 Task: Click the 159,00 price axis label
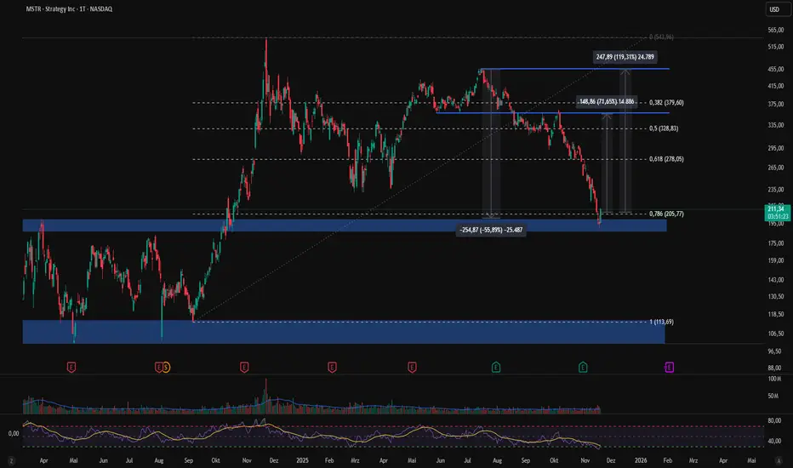(775, 260)
